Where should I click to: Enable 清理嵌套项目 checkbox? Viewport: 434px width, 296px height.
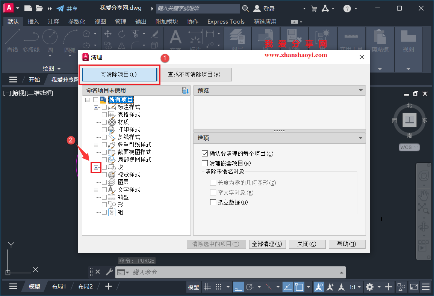pyautogui.click(x=205, y=163)
